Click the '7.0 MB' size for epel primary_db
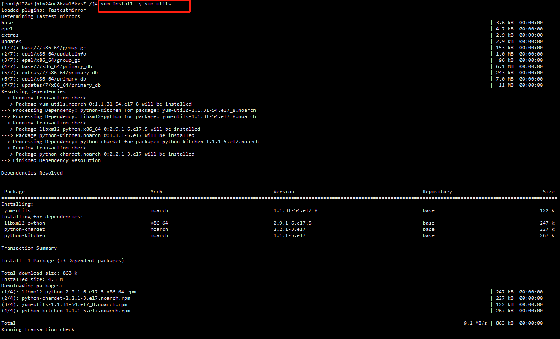The height and width of the screenshot is (339, 560). point(505,79)
